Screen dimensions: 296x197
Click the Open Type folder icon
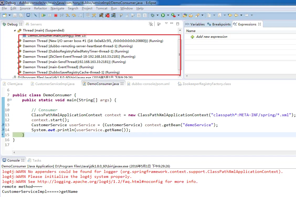click(x=185, y=15)
